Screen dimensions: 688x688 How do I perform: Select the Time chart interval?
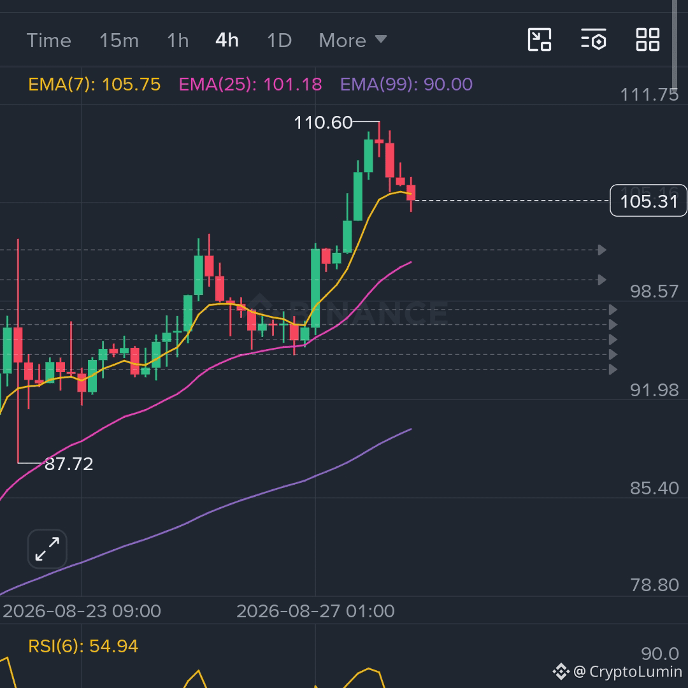pyautogui.click(x=48, y=40)
